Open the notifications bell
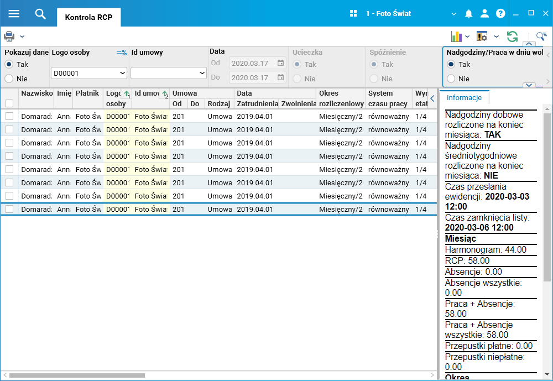Image resolution: width=553 pixels, height=381 pixels. tap(468, 14)
